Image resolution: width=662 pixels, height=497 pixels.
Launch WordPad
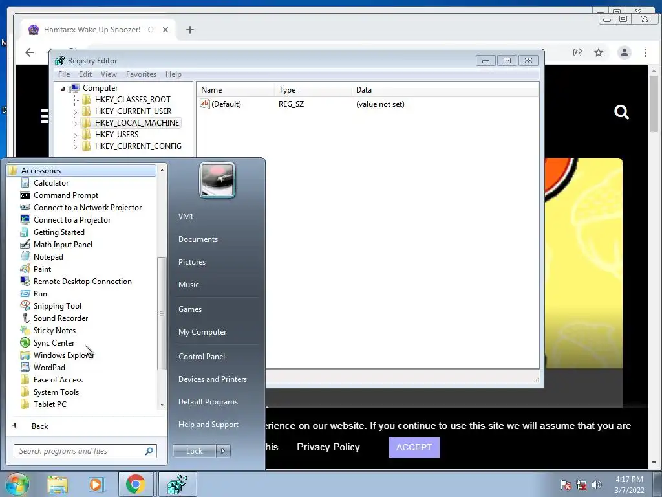coord(49,367)
